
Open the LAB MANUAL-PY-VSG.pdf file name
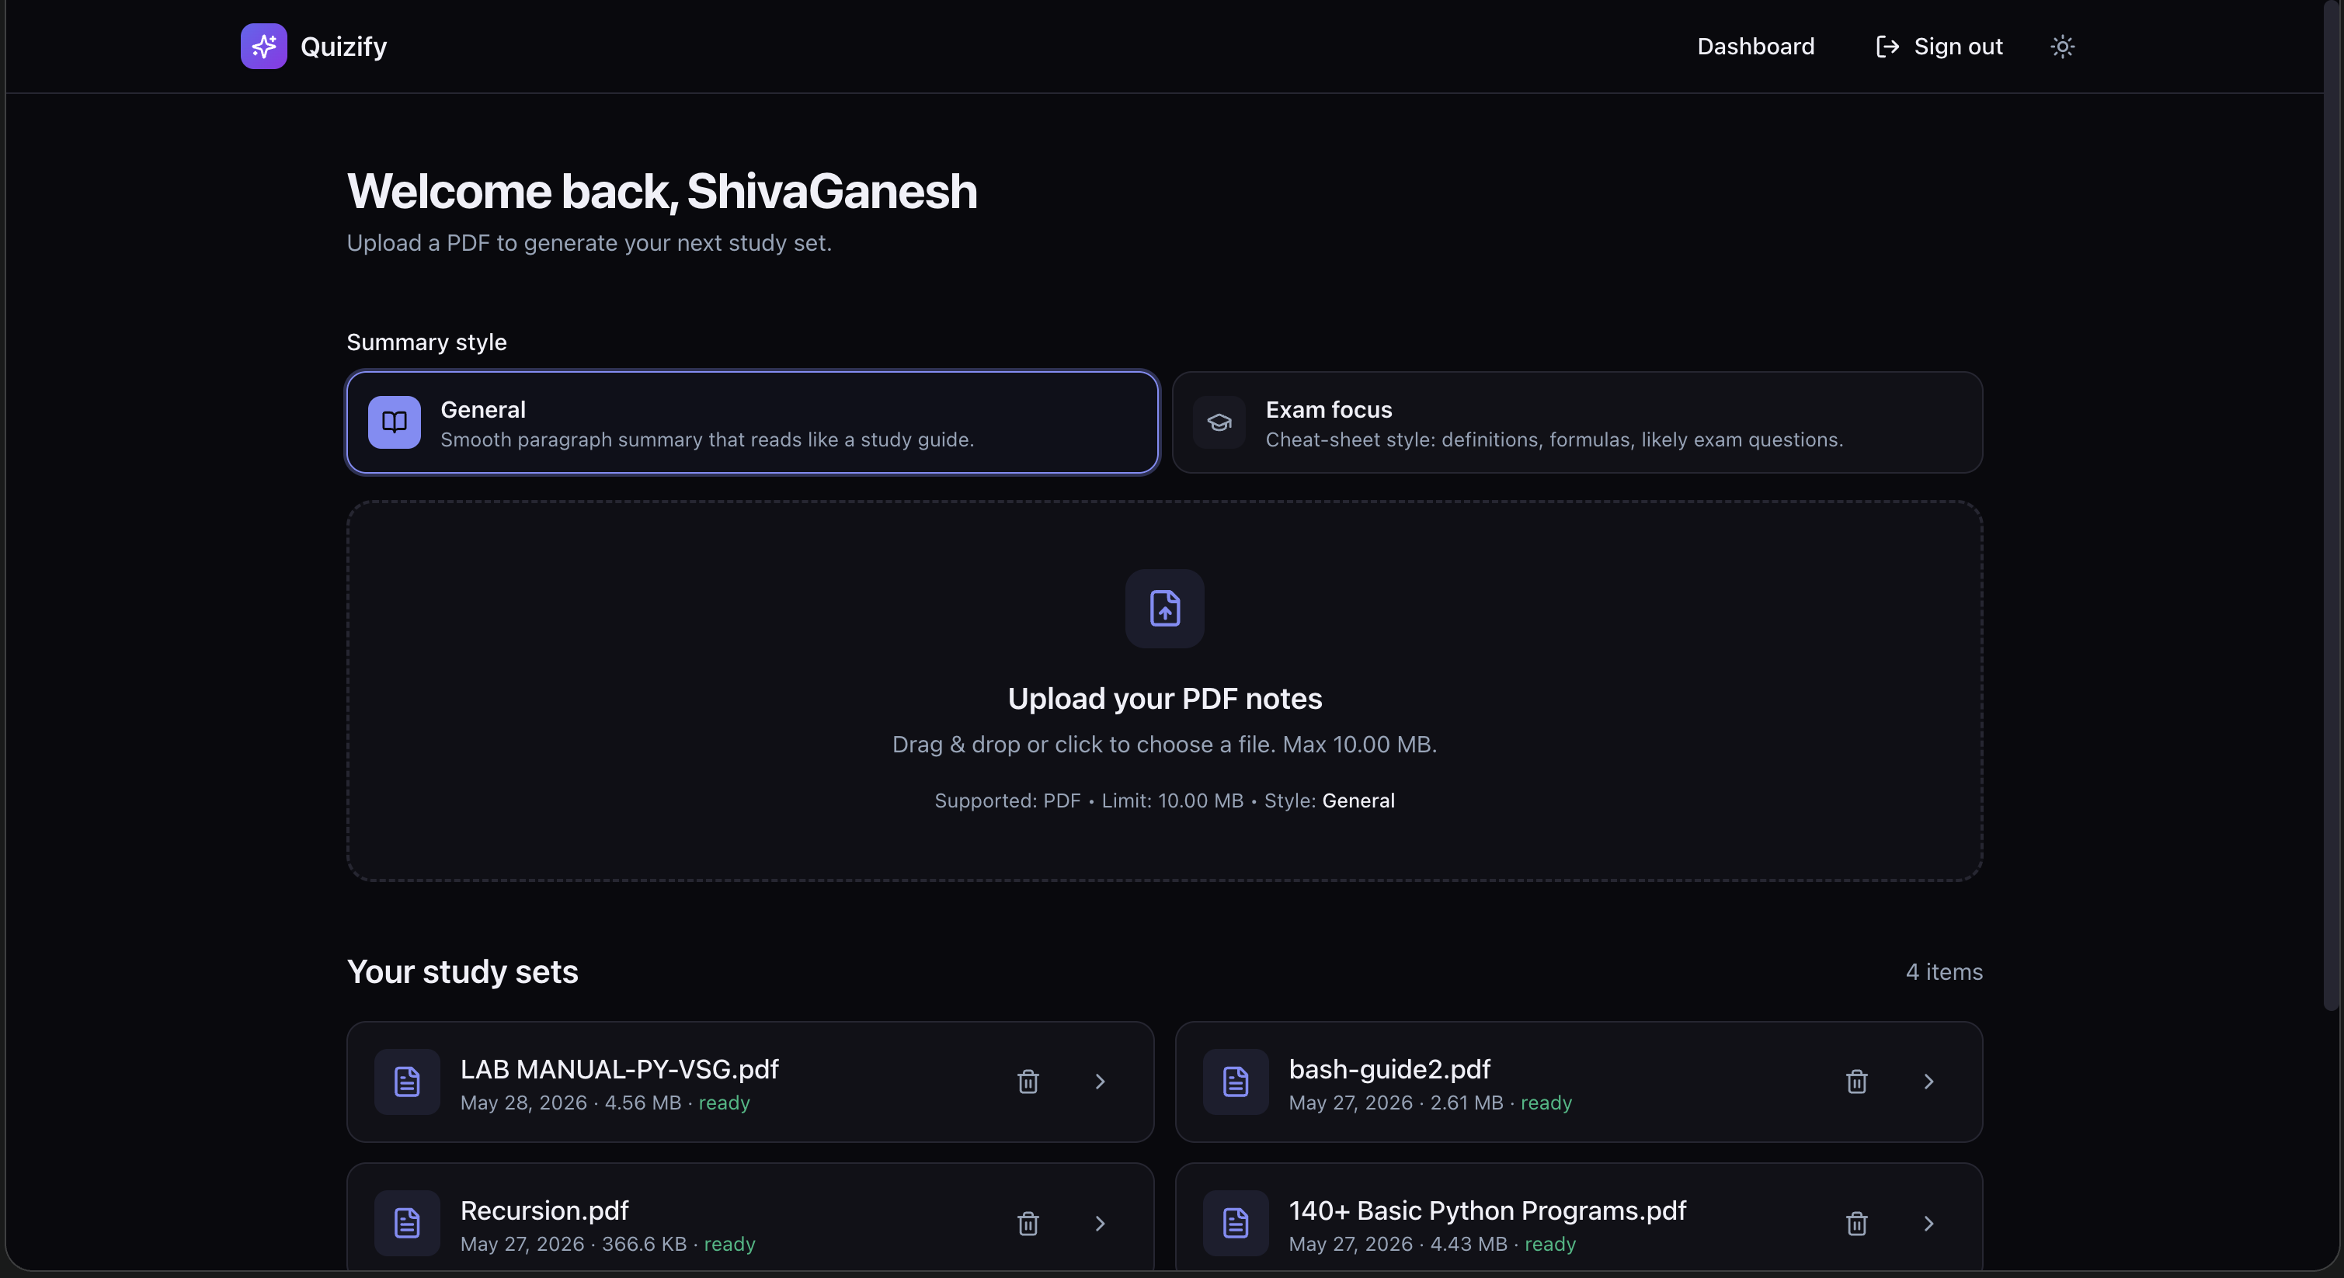tap(620, 1069)
